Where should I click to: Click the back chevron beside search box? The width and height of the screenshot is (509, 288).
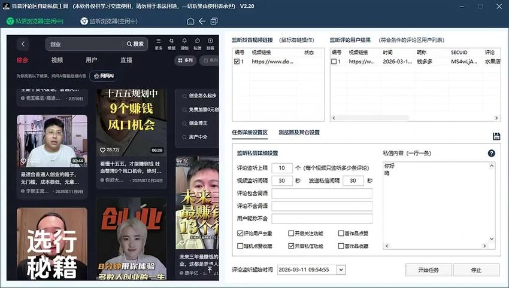pyautogui.click(x=23, y=44)
